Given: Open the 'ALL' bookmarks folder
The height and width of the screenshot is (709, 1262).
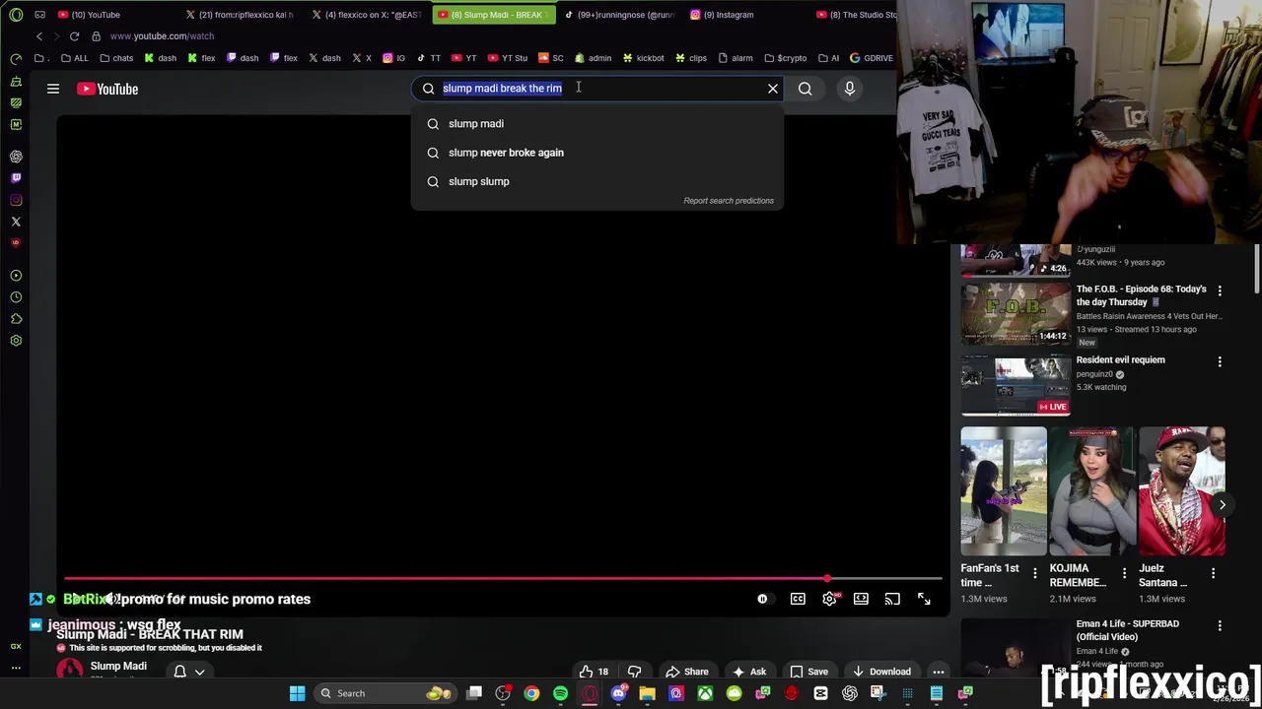Looking at the screenshot, I should (74, 58).
